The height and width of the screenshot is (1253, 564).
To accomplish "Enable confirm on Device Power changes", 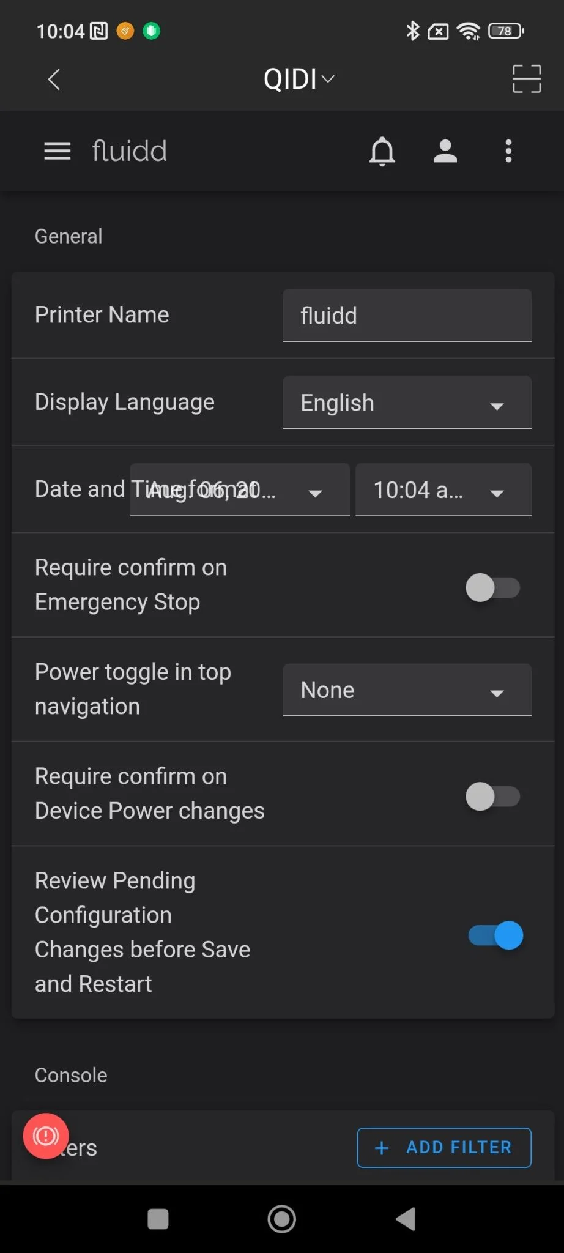I will pos(493,797).
